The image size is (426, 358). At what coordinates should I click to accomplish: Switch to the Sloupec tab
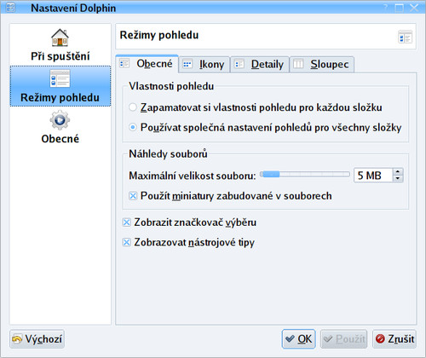tap(321, 65)
